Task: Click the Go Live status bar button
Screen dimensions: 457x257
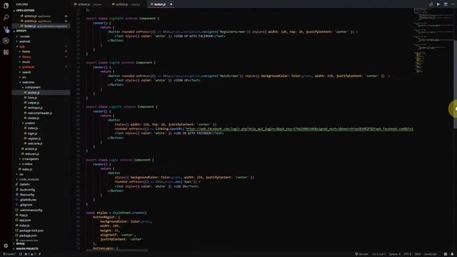Action: click(361, 254)
